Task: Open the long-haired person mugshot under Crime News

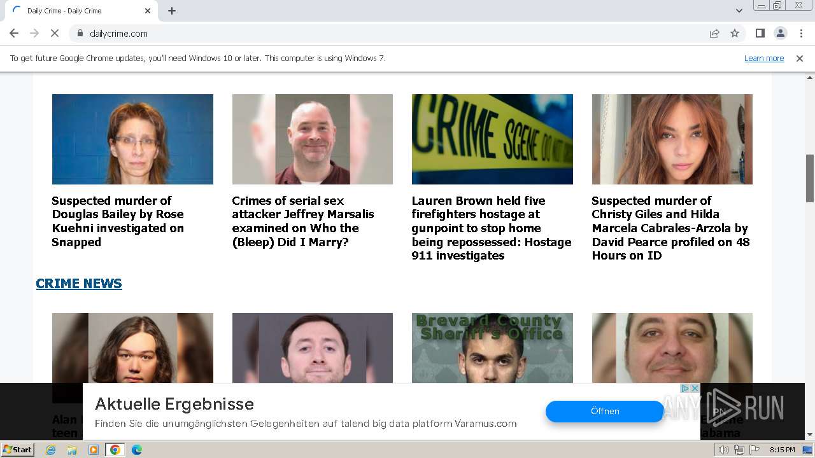Action: point(132,348)
